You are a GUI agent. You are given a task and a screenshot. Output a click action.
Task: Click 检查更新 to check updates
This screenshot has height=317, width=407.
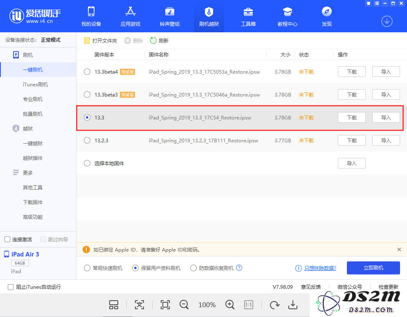pyautogui.click(x=388, y=287)
